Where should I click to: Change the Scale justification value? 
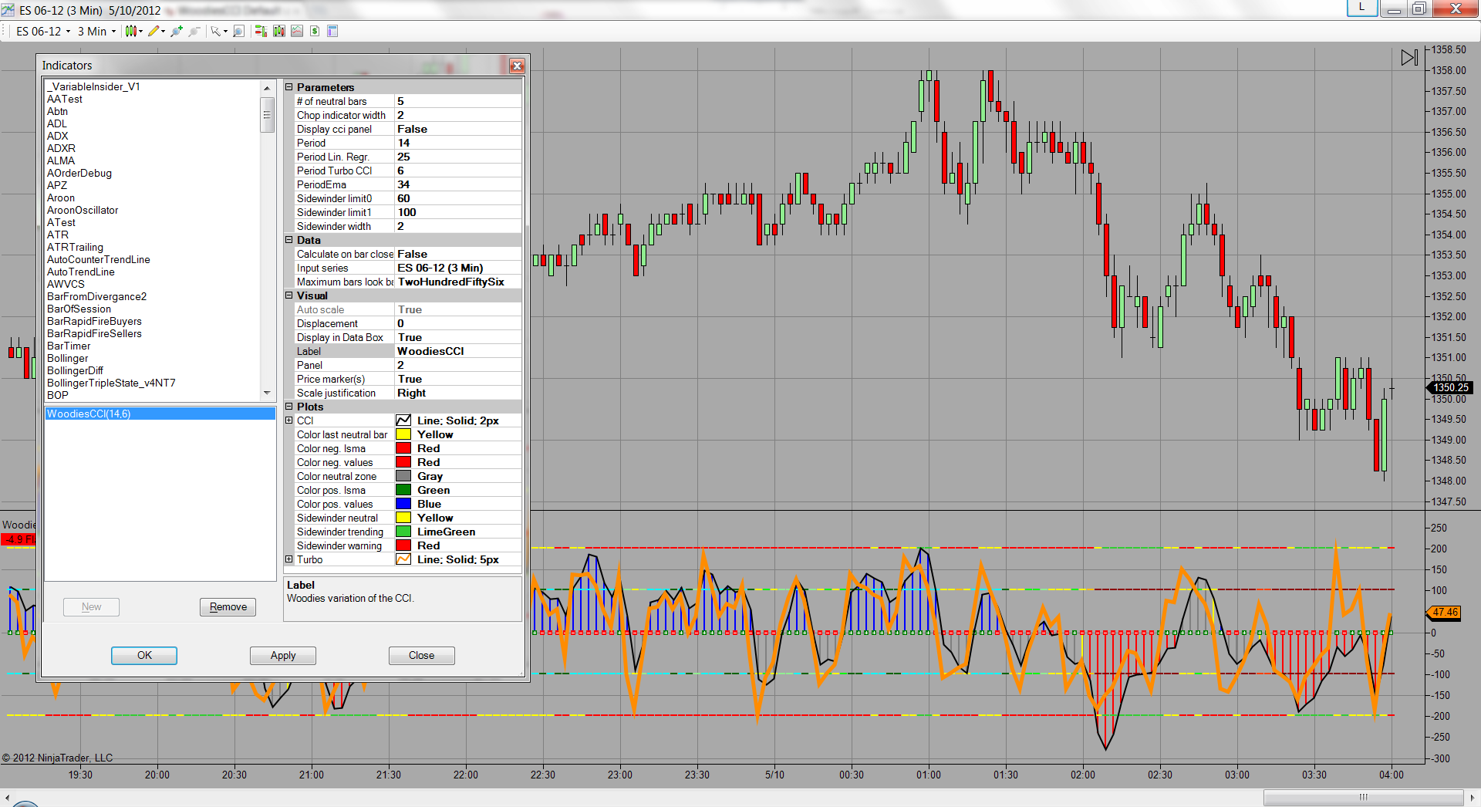(458, 393)
